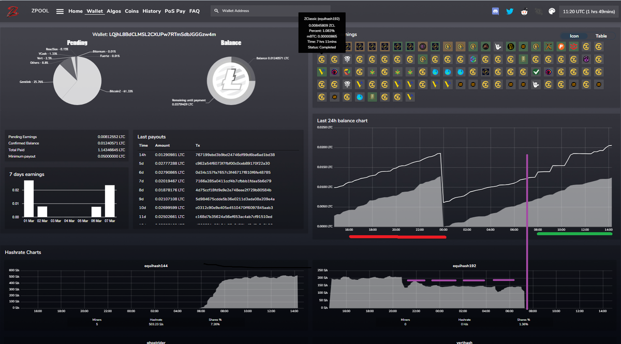Open the Twitter bird icon
Viewport: 621px width, 344px height.
pos(510,11)
